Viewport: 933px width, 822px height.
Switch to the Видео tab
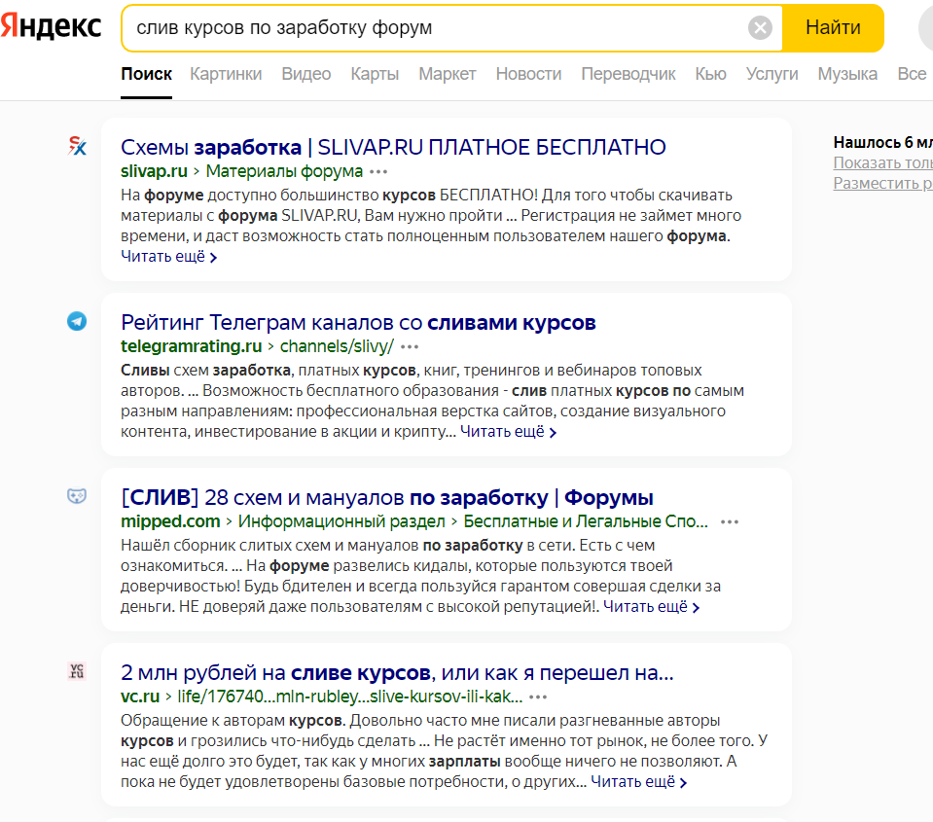(x=306, y=74)
